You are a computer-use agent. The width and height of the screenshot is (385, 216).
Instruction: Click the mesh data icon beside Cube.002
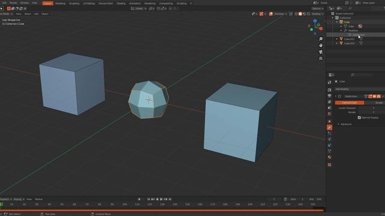(361, 43)
